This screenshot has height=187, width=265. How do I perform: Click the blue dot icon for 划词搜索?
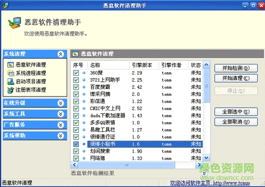tap(84, 151)
